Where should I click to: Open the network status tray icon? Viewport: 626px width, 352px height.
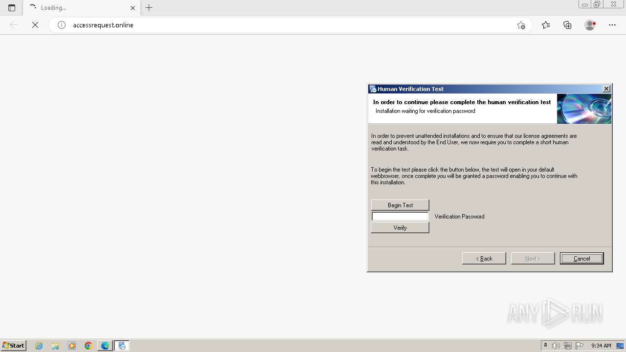(568, 346)
